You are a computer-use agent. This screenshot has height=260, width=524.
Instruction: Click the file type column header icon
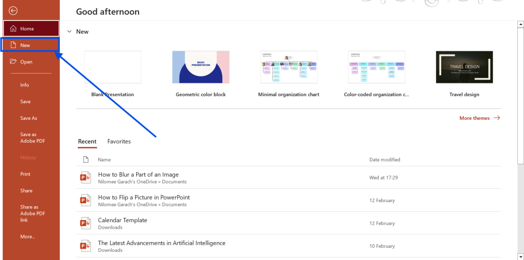[x=85, y=160]
